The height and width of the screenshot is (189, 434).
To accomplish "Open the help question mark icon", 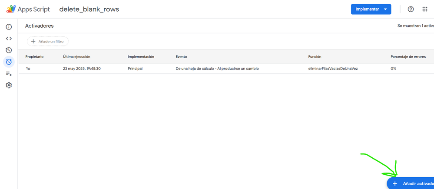I will [411, 9].
